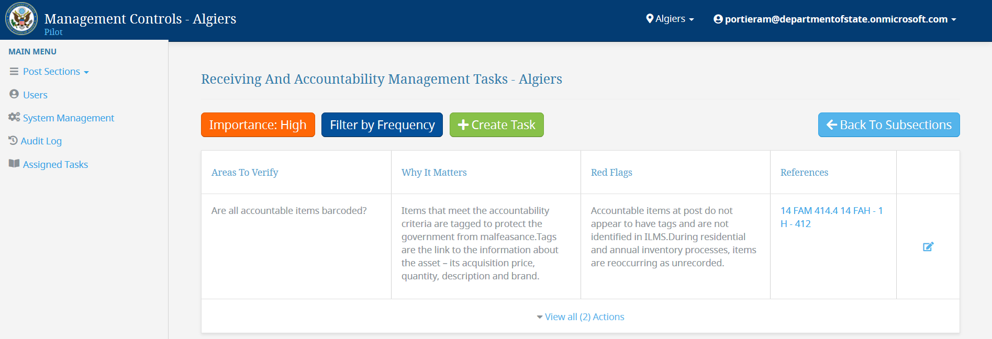Click the Users person icon in sidebar

click(14, 94)
